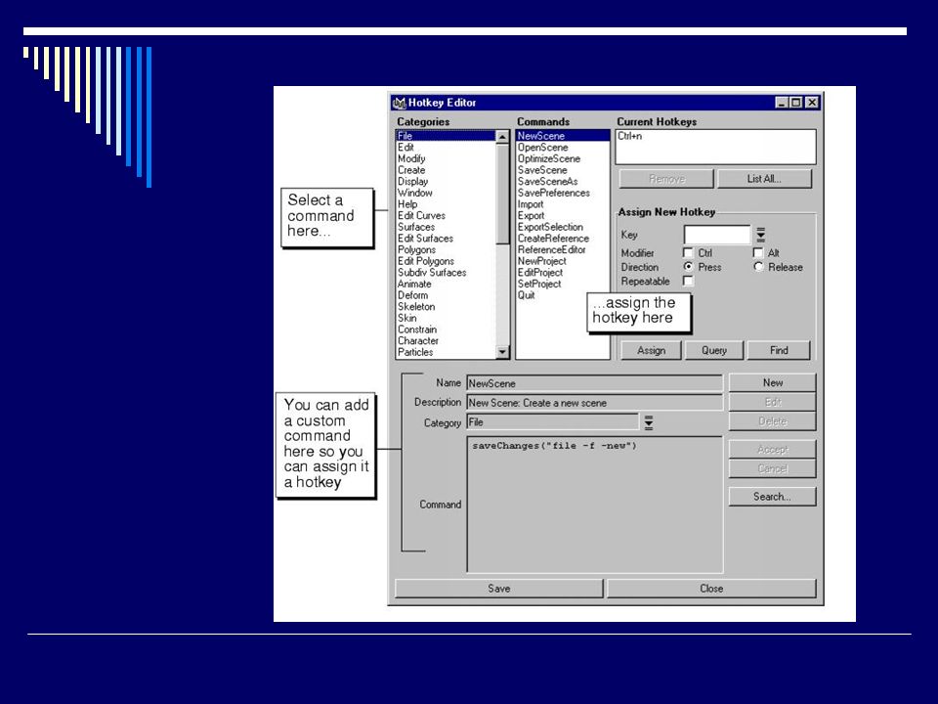The width and height of the screenshot is (938, 704).
Task: Click the Maya icon in Hotkey Editor title bar
Action: coord(399,103)
